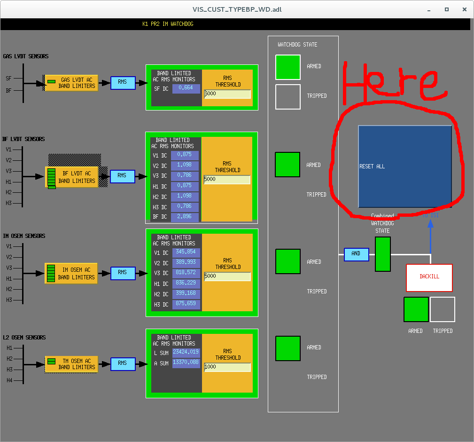The height and width of the screenshot is (442, 474).
Task: Edit the GAS LVDT RMS threshold field
Action: 227,94
